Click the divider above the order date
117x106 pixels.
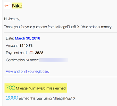(61, 33)
